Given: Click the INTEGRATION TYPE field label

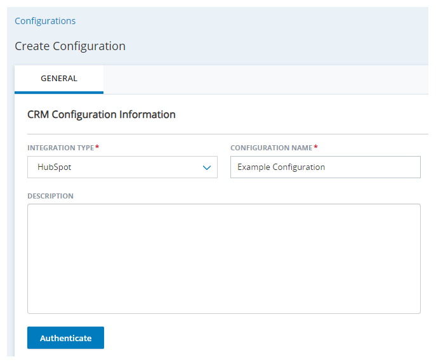Looking at the screenshot, I should point(61,148).
